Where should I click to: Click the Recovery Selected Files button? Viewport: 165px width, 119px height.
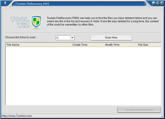[x=139, y=110]
